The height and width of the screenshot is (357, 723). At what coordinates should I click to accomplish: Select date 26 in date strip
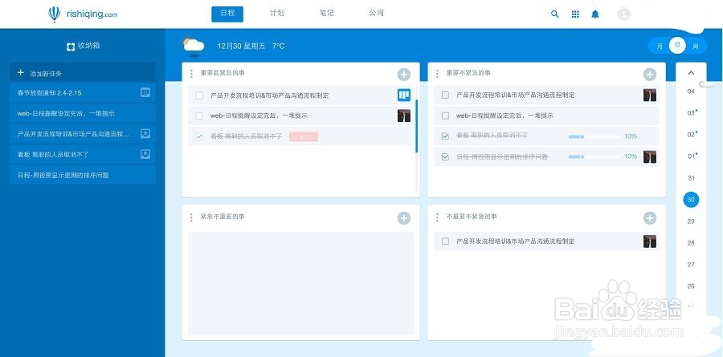[x=691, y=286]
